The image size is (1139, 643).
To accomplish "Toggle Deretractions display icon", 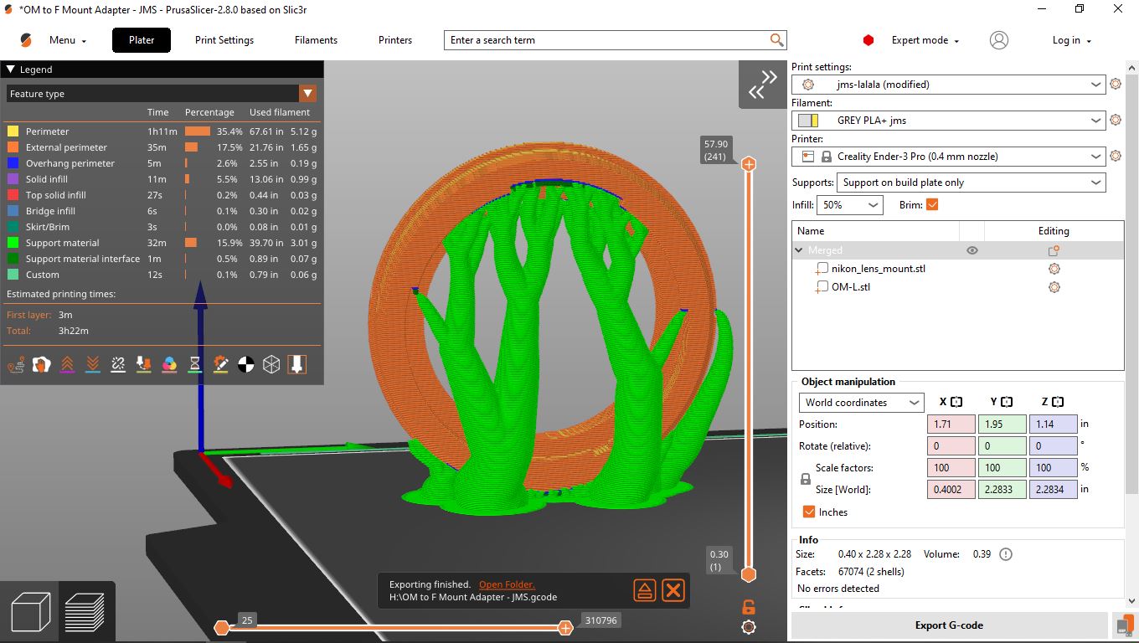I will (93, 364).
